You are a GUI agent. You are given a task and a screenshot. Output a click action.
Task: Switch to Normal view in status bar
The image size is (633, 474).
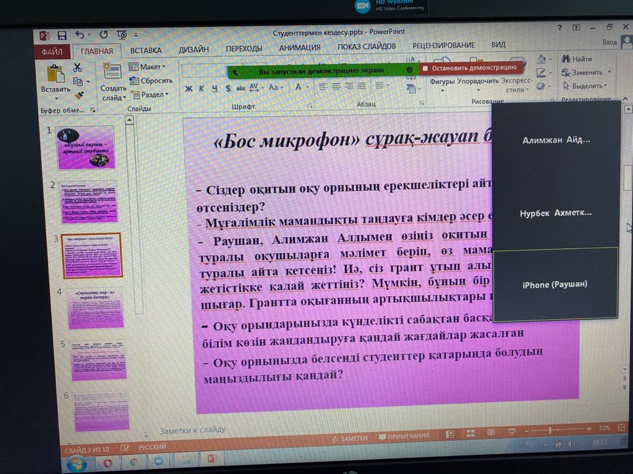click(450, 434)
